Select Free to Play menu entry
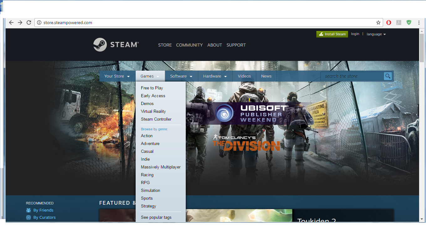Image resolution: width=426 pixels, height=240 pixels. point(152,88)
